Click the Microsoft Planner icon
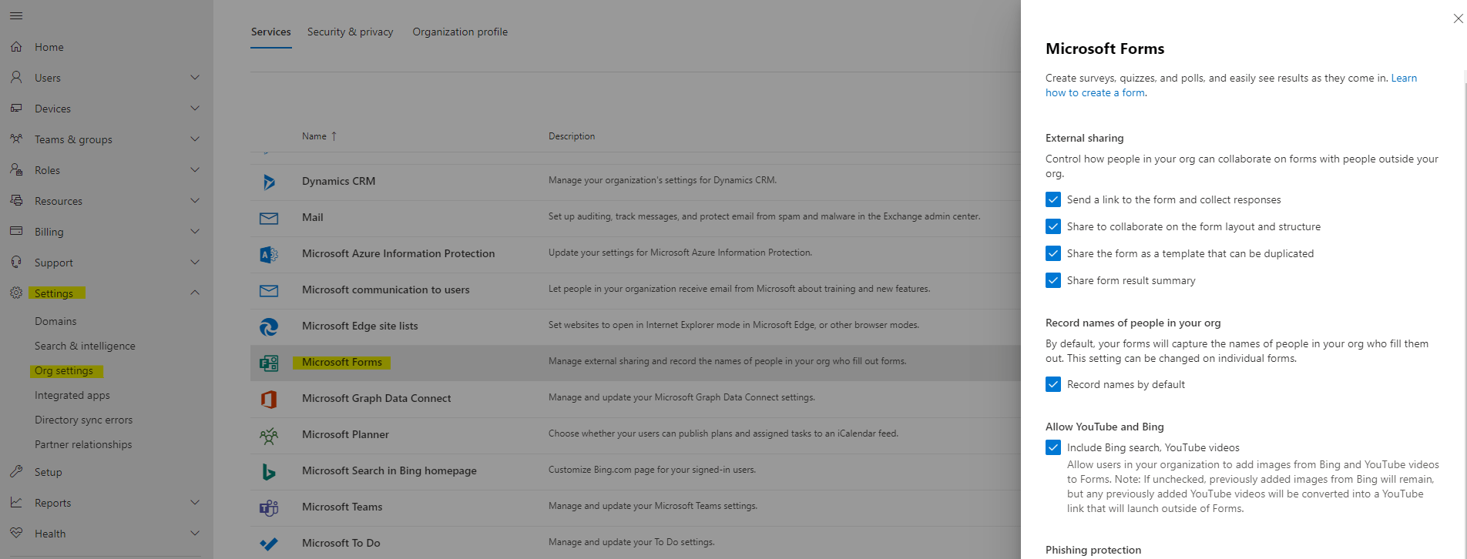 coord(269,435)
